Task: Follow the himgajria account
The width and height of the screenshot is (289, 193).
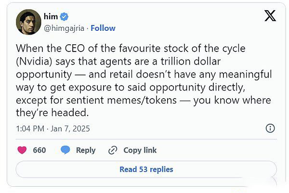Action: pos(103,28)
